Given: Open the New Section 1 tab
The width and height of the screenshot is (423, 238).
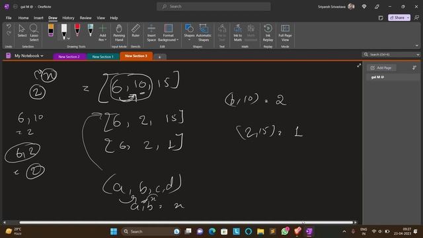Looking at the screenshot, I should coord(103,57).
